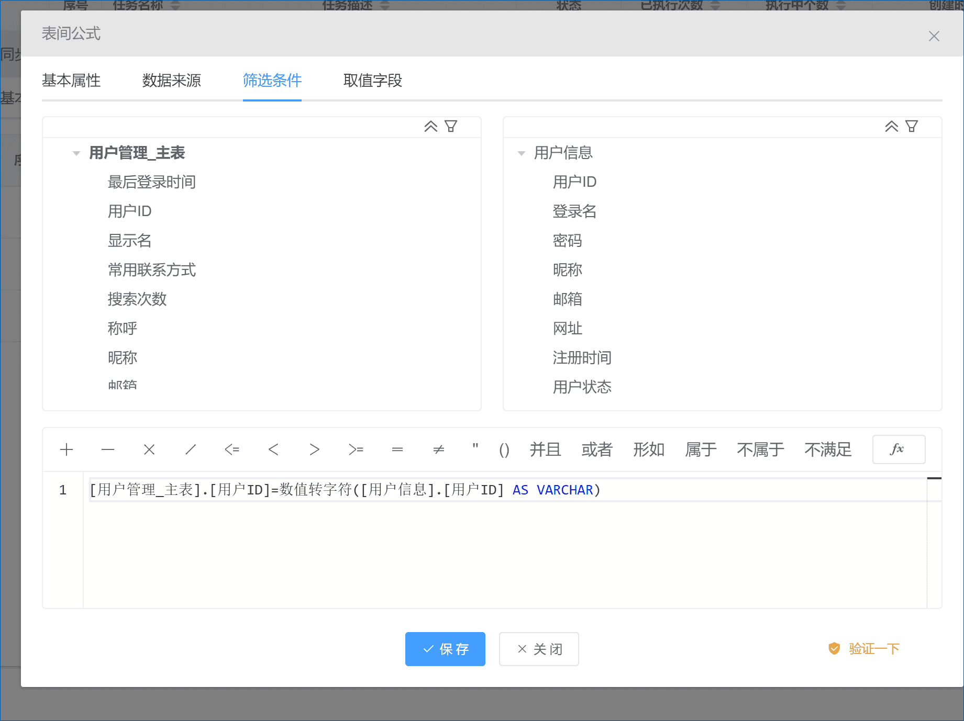Insert 不满足 operator

click(x=828, y=449)
